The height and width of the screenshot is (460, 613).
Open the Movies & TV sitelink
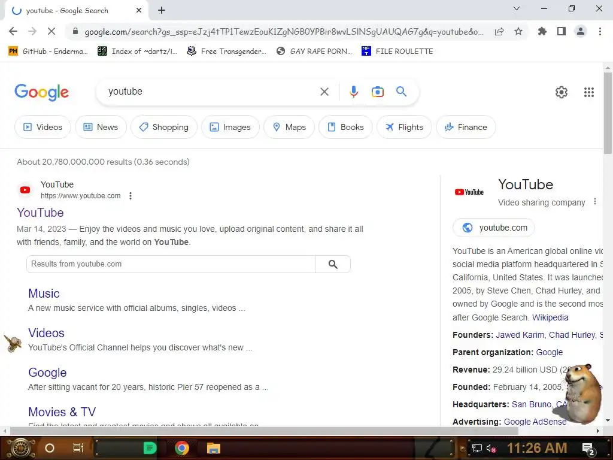click(62, 412)
